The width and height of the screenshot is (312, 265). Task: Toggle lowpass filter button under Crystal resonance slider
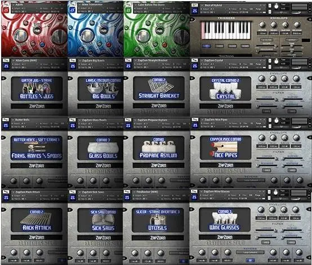click(266, 111)
